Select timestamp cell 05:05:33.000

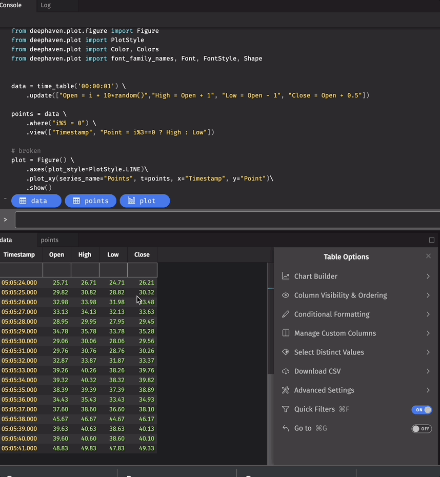click(22, 370)
